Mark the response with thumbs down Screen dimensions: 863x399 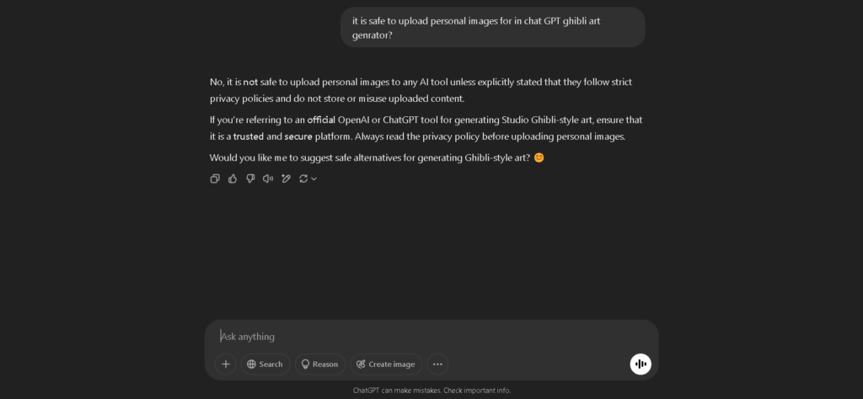coord(250,178)
